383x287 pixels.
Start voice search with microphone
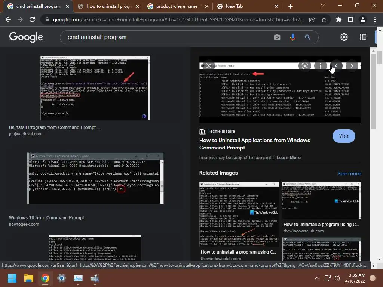[x=292, y=37]
